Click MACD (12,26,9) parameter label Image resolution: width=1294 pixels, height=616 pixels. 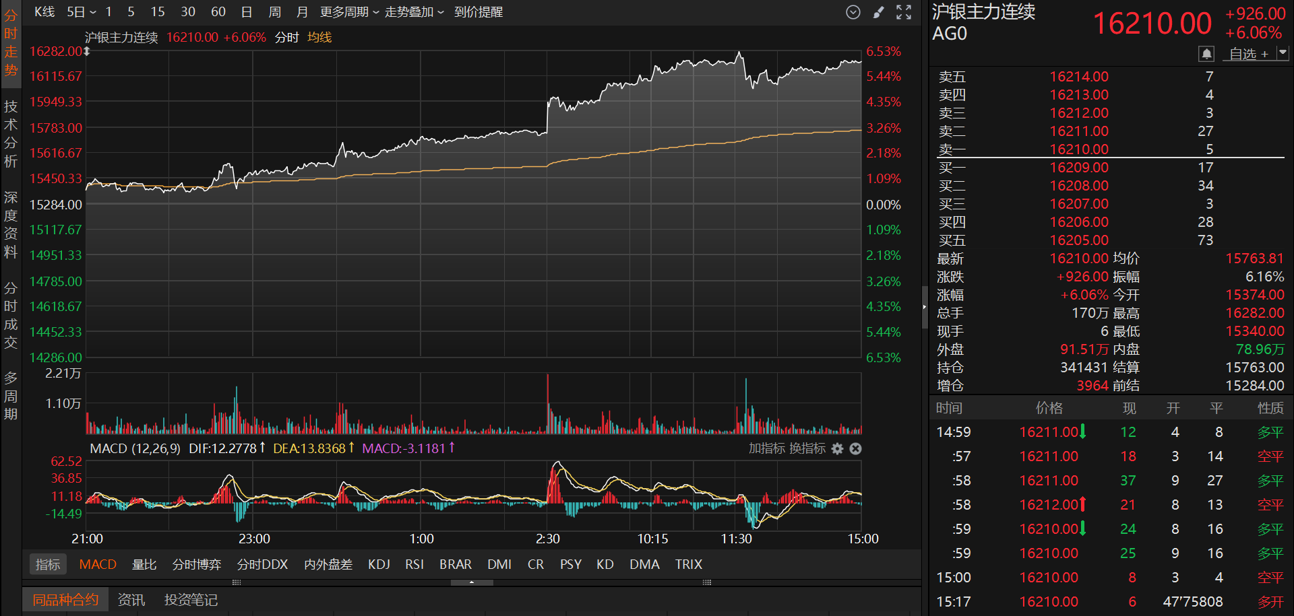(x=135, y=448)
